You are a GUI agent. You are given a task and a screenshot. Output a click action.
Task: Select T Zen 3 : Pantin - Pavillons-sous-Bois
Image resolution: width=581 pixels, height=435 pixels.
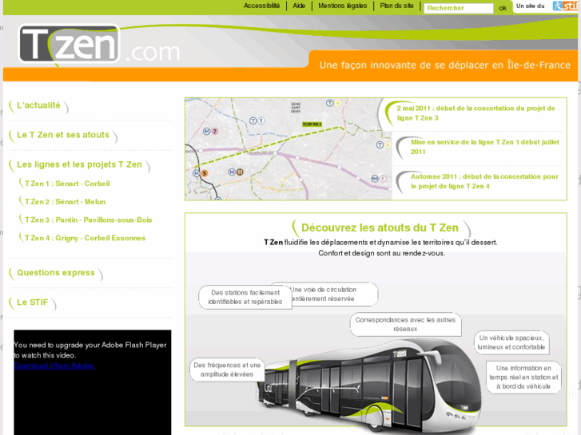coord(88,220)
